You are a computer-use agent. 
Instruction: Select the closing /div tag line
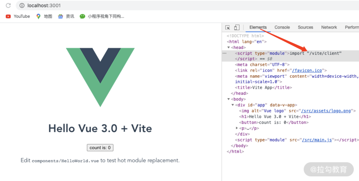(242, 134)
